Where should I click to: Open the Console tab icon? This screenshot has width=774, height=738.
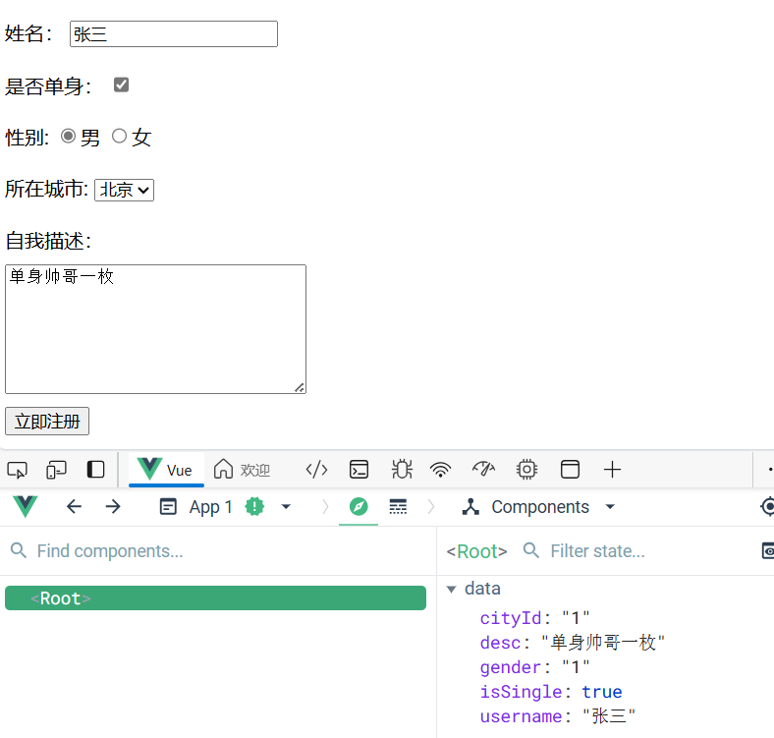click(x=359, y=470)
